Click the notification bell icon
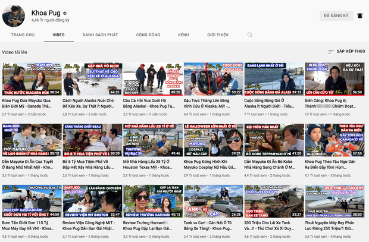This screenshot has width=369, height=242. [x=360, y=16]
